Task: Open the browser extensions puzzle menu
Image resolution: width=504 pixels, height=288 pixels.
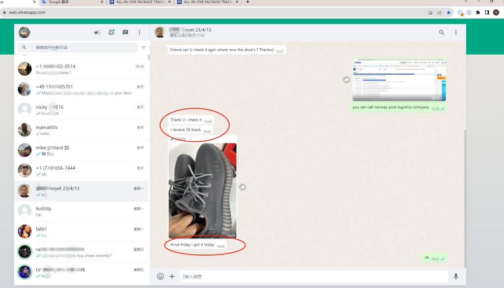Action: (x=477, y=12)
